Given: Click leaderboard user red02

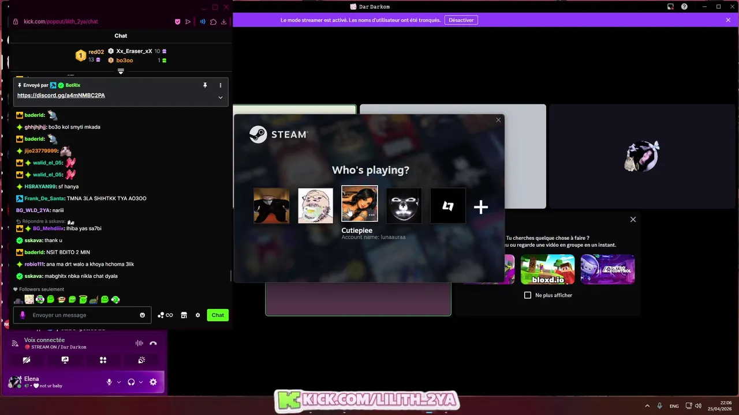Looking at the screenshot, I should click(96, 52).
